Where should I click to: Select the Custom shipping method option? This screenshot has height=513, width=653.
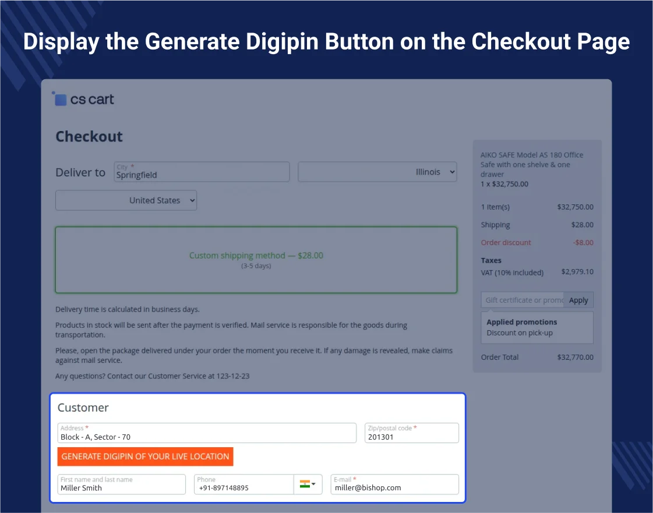(x=256, y=260)
